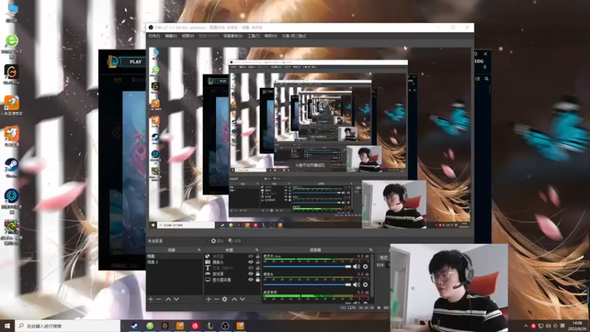The width and height of the screenshot is (590, 332).
Task: Toggle lock on camera source (摄像头)
Action: [x=257, y=262]
